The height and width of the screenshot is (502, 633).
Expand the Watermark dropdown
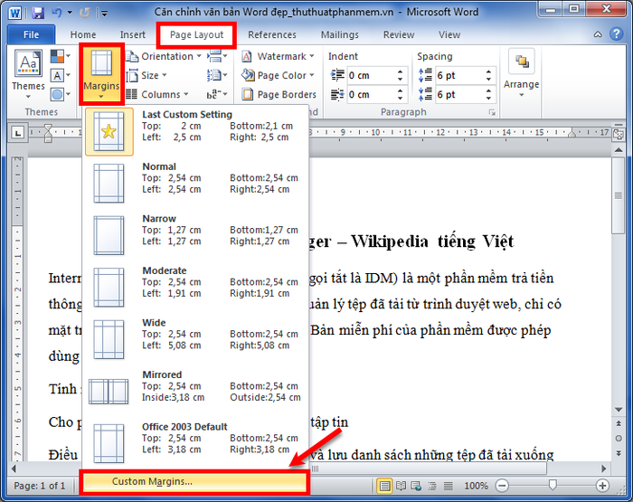tap(279, 56)
